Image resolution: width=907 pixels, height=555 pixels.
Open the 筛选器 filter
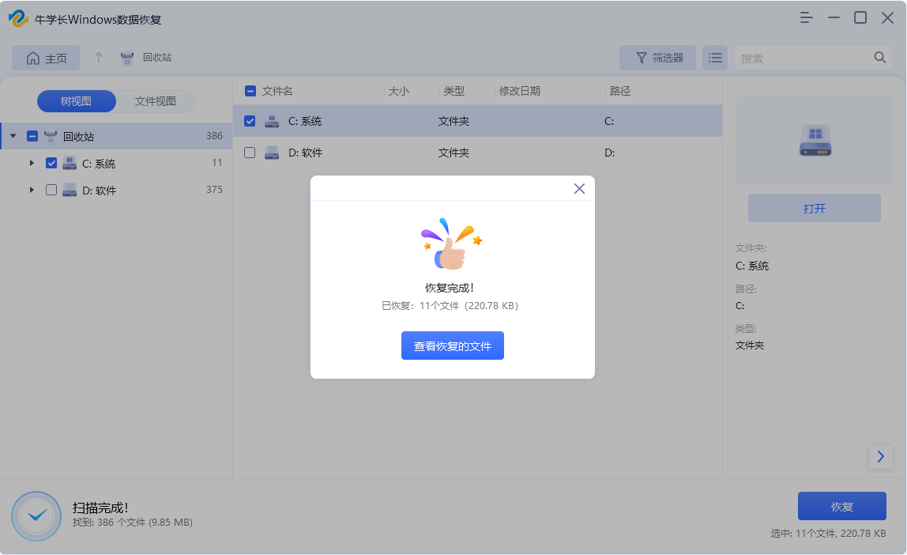coord(657,57)
